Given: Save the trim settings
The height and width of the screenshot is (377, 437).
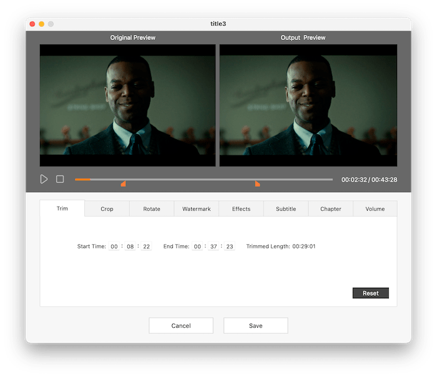Looking at the screenshot, I should pyautogui.click(x=255, y=326).
